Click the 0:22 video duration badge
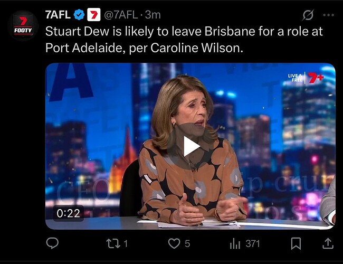Viewport: 343px width, 264px height. (69, 213)
